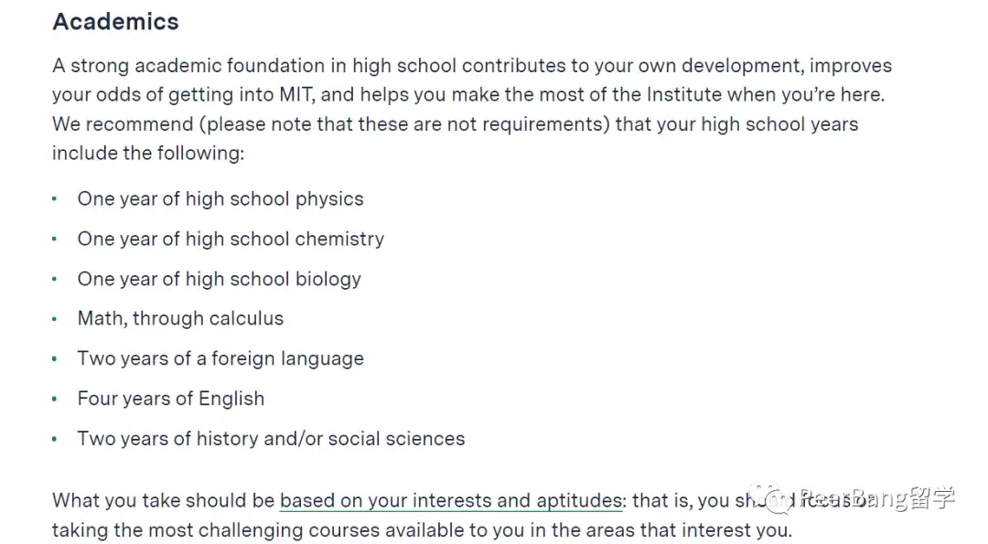Click the Academics heading
The height and width of the screenshot is (544, 988).
[115, 22]
